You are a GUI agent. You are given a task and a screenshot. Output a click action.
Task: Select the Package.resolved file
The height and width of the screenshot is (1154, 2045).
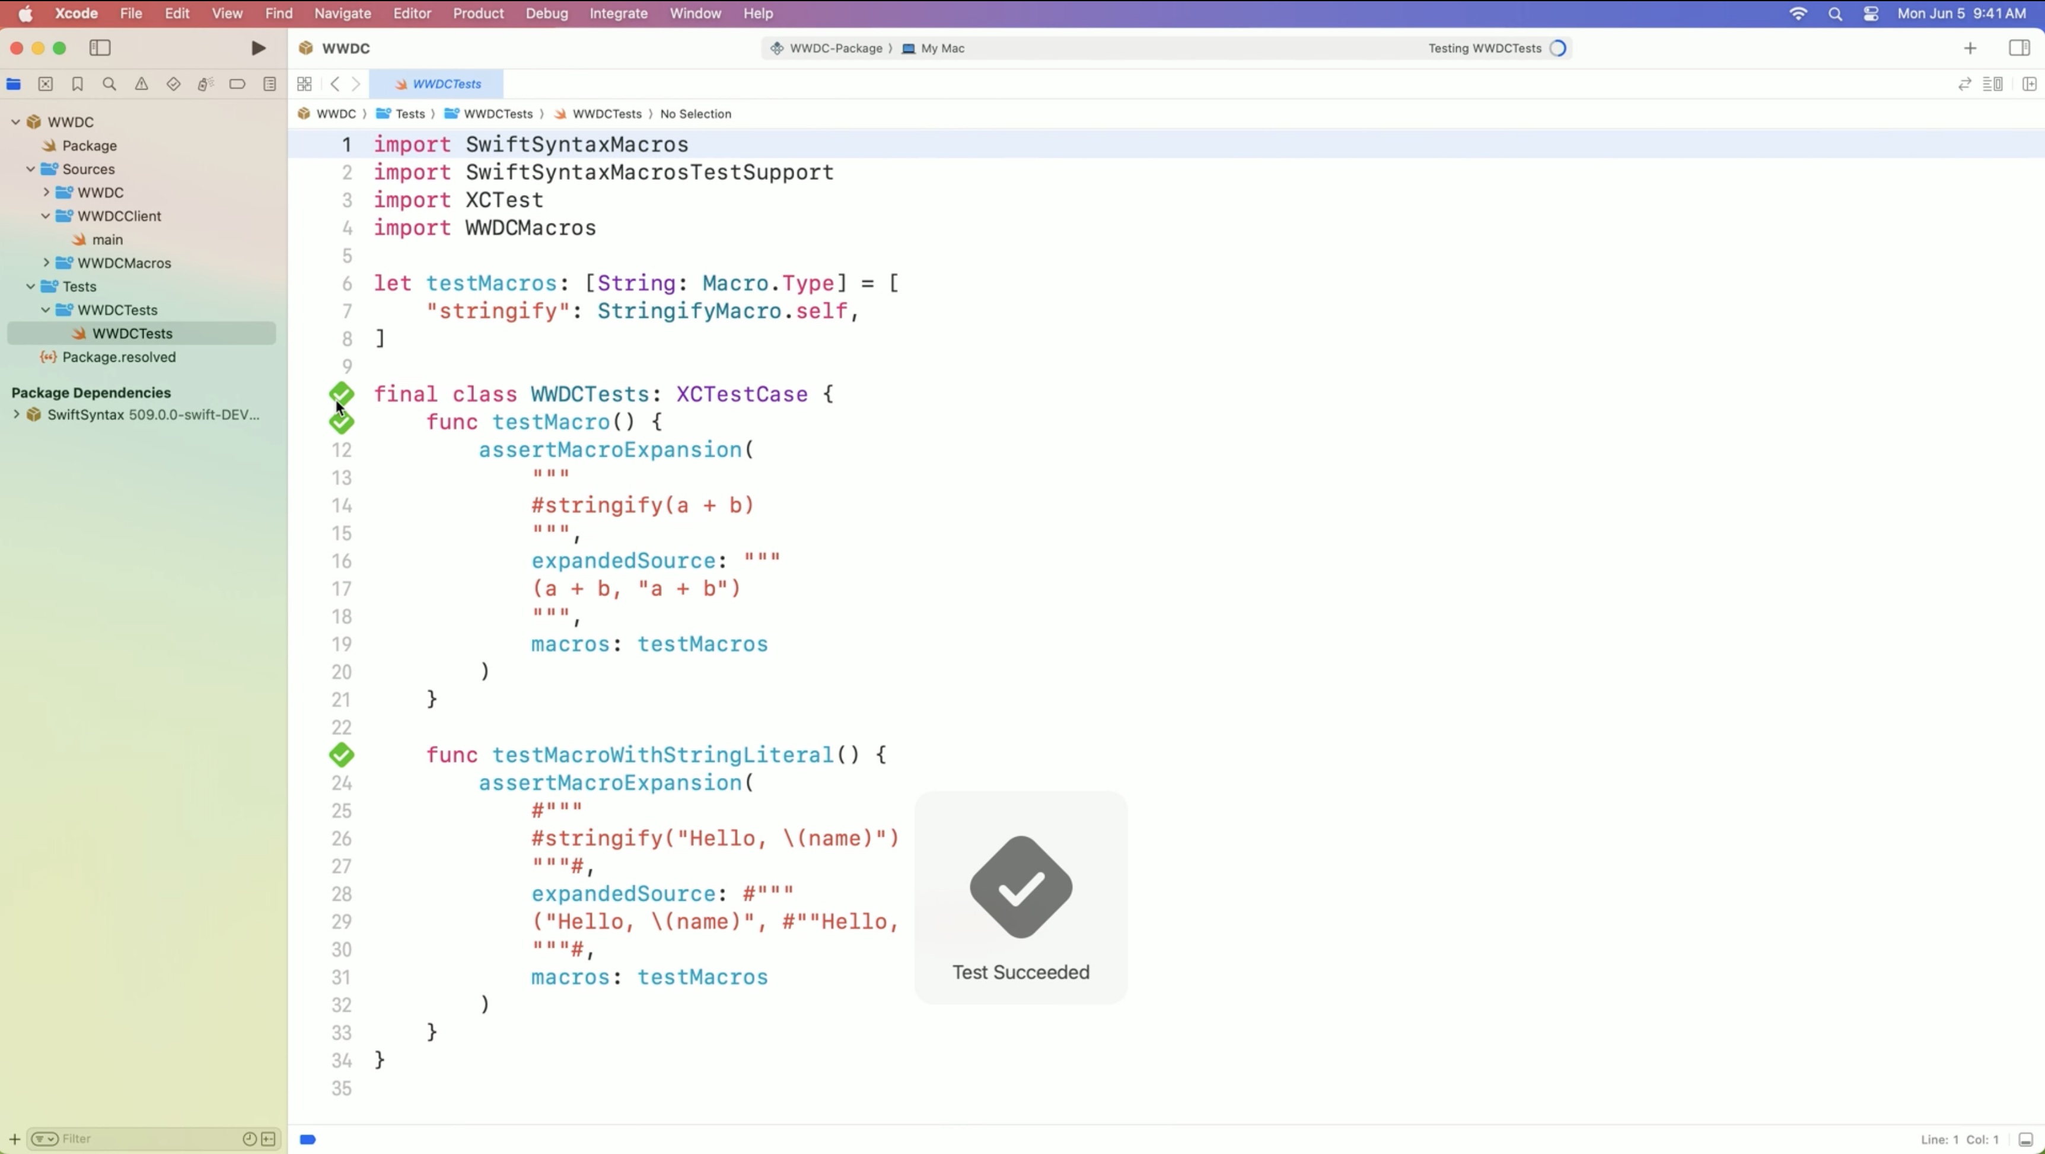click(x=119, y=357)
